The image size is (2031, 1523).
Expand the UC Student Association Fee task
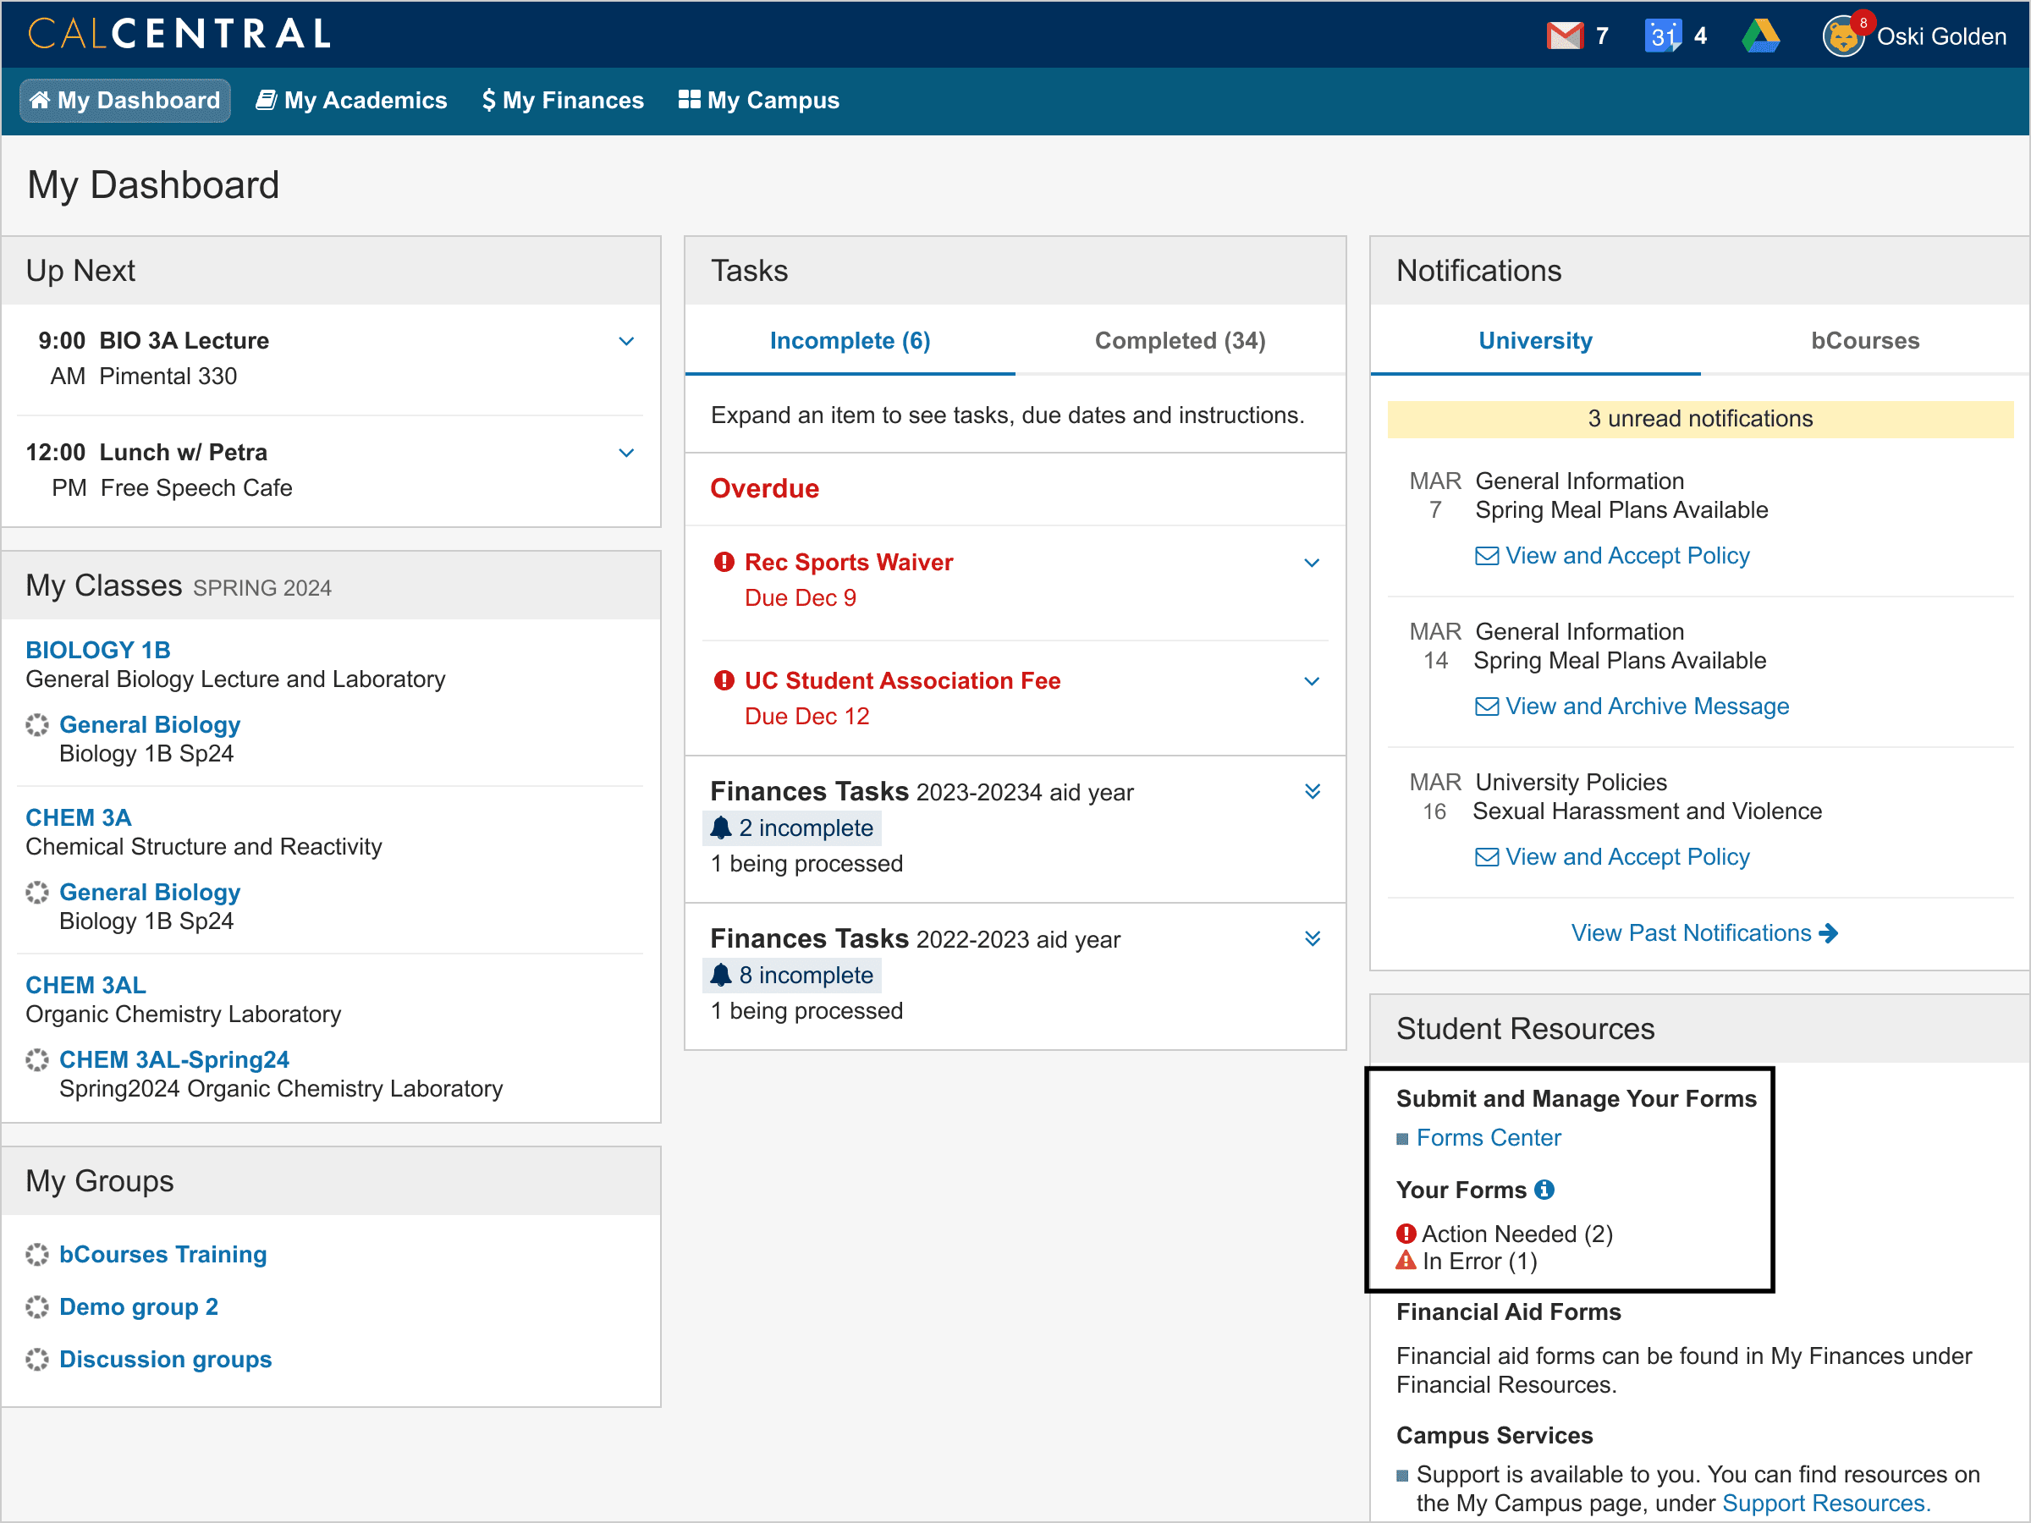coord(1311,681)
